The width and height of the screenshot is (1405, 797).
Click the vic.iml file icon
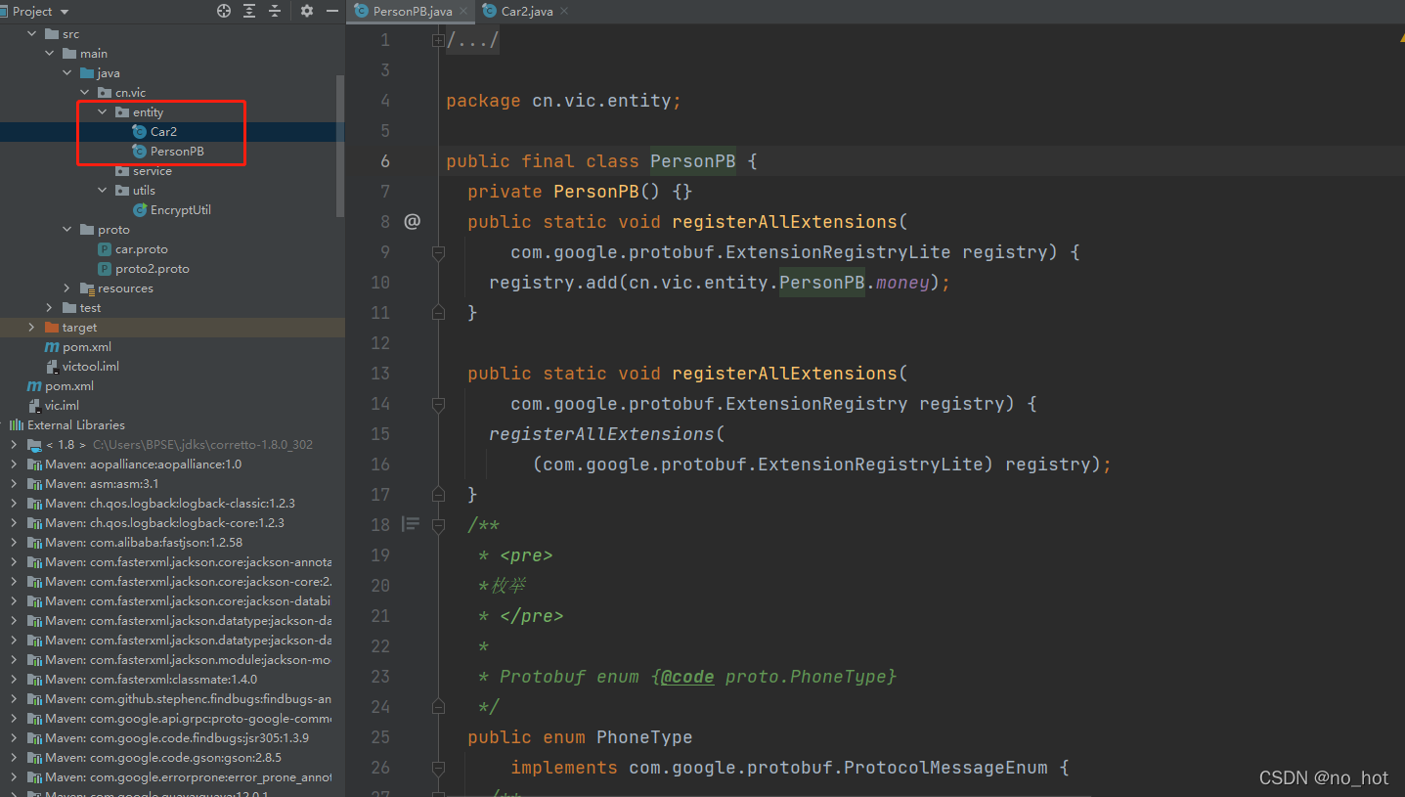coord(35,406)
